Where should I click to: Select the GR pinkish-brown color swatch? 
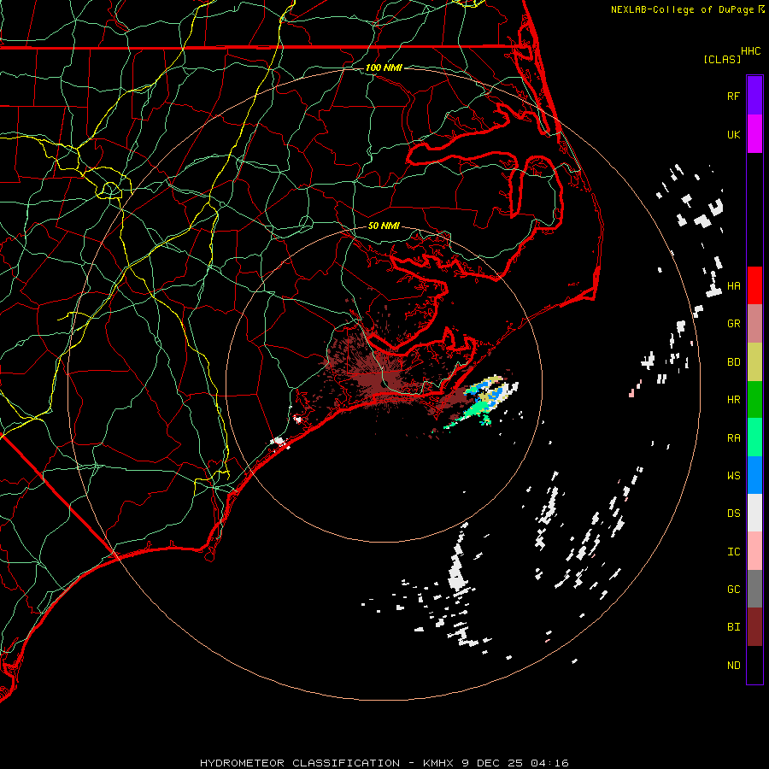click(754, 324)
